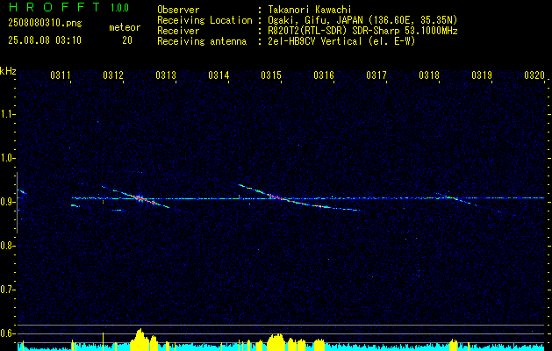
Task: Click time marker 0315
Action: [271, 75]
